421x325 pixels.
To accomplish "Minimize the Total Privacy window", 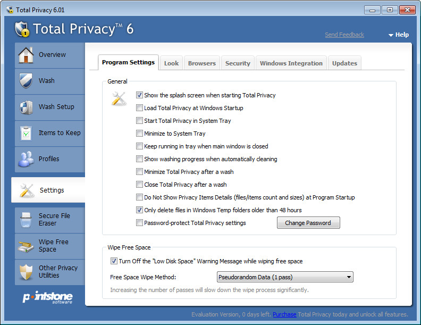I will point(372,10).
